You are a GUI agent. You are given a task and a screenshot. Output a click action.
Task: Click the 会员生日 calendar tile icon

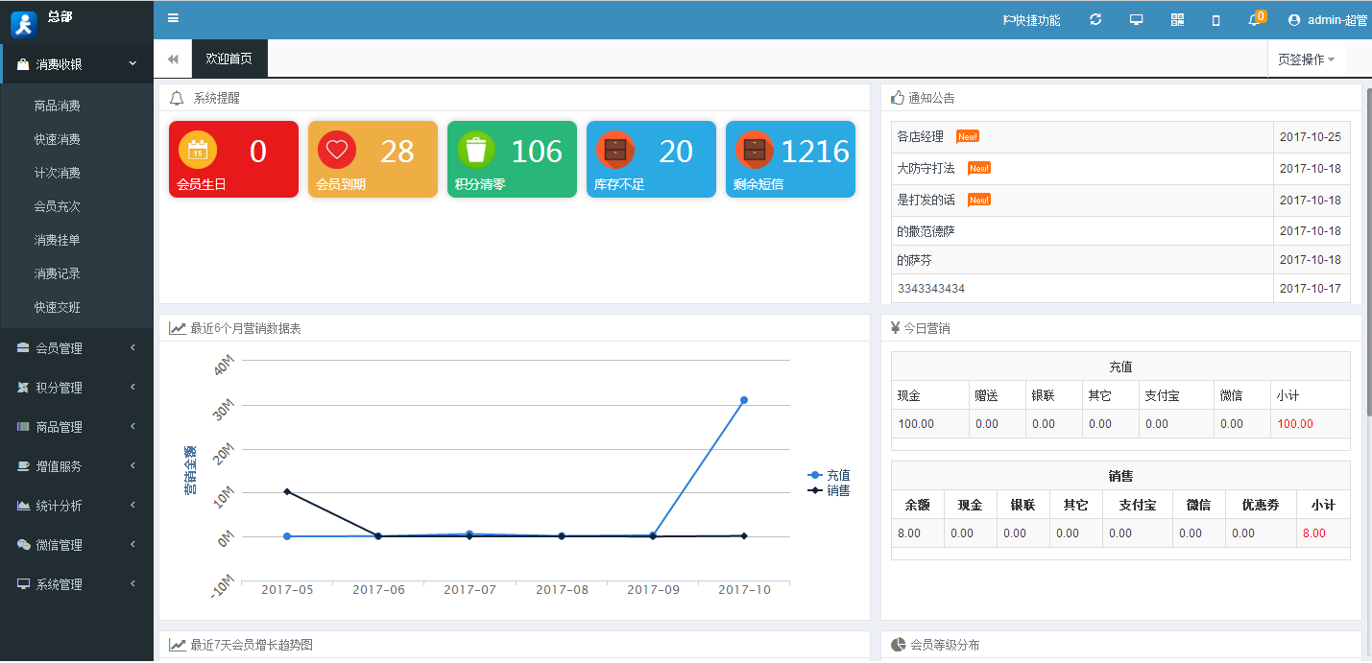198,150
